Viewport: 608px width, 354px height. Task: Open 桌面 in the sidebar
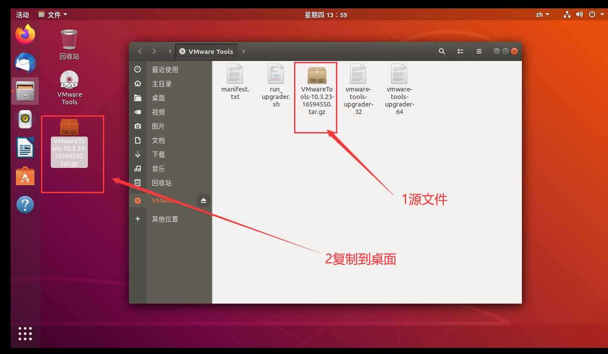point(170,98)
